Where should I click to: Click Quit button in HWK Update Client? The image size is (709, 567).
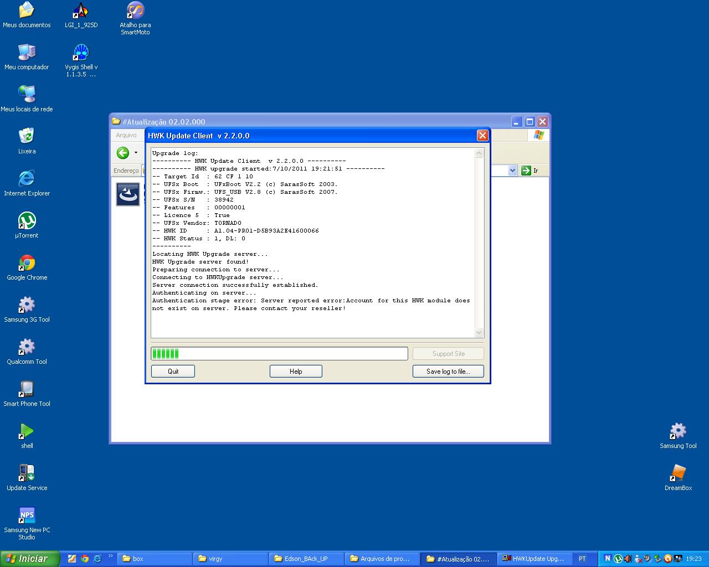(x=173, y=372)
